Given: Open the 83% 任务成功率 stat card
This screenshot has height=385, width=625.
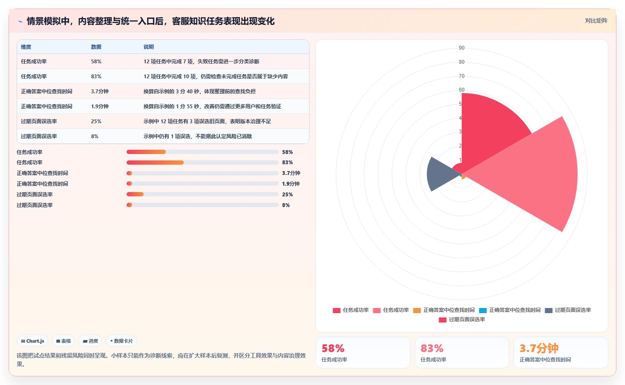Looking at the screenshot, I should click(462, 352).
